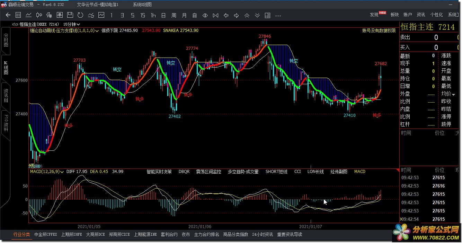462x243 pixels.
Task: Click the hollow left arrow icon
Action: pyautogui.click(x=226, y=15)
